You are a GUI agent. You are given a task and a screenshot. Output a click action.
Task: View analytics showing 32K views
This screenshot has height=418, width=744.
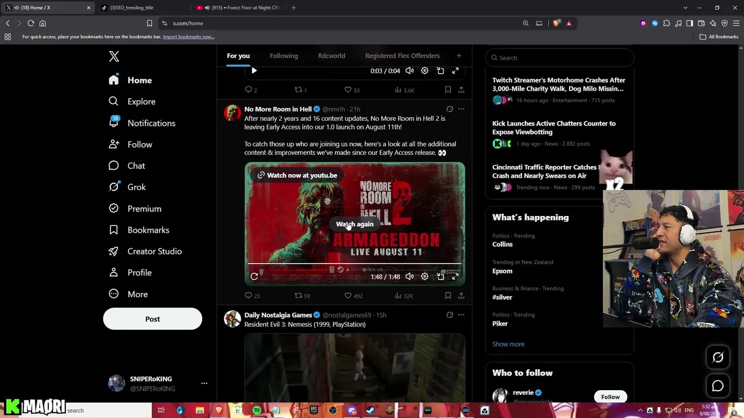click(x=403, y=296)
